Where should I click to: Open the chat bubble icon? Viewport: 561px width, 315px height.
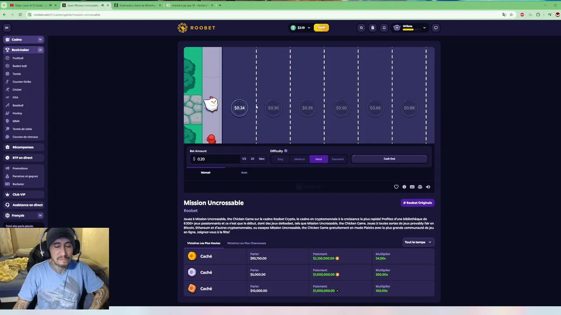[436, 28]
